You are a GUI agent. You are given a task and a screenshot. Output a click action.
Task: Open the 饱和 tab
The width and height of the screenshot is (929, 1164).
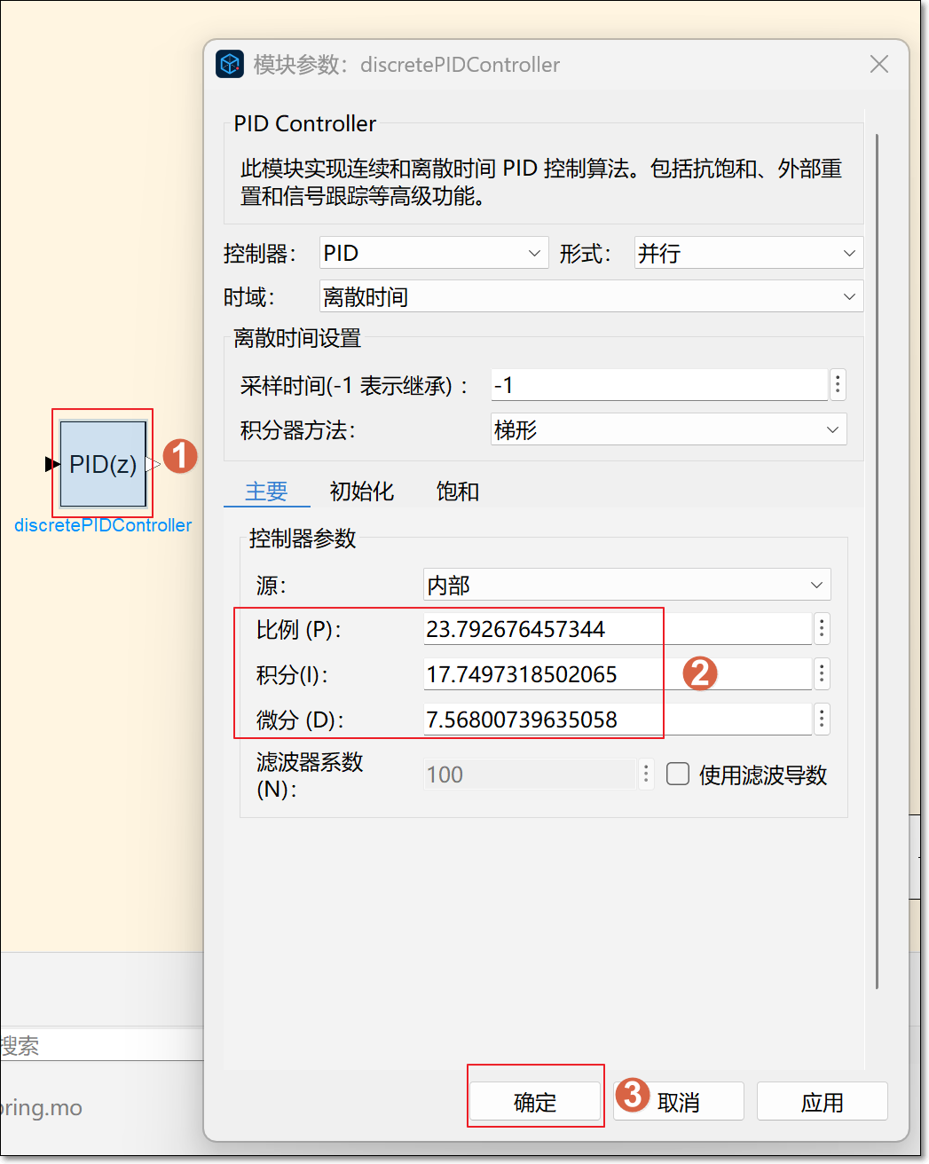[458, 492]
